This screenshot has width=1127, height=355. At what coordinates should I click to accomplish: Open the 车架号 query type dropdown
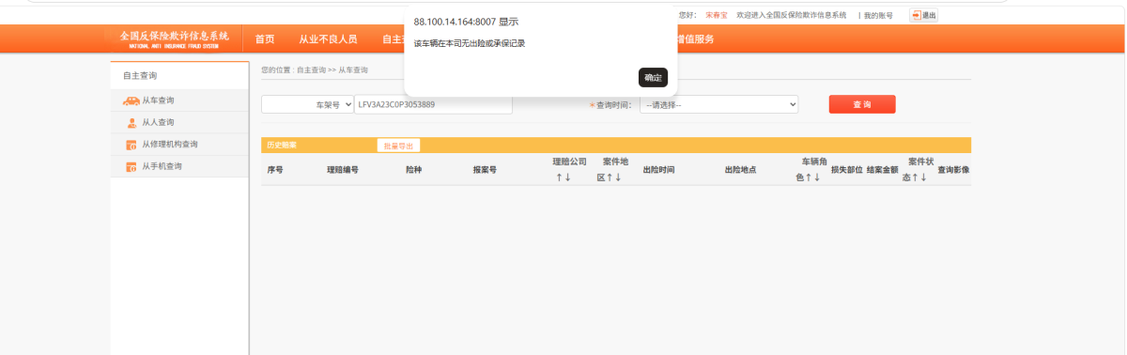point(307,104)
